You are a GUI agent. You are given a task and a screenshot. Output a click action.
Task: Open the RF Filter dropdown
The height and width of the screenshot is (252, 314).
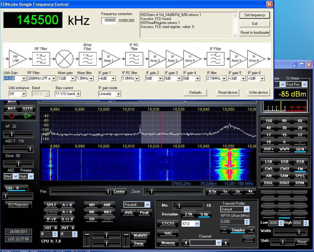(54, 78)
